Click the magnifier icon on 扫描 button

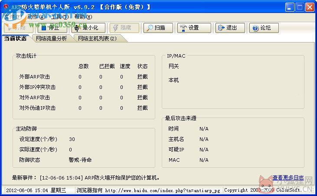click(150, 28)
